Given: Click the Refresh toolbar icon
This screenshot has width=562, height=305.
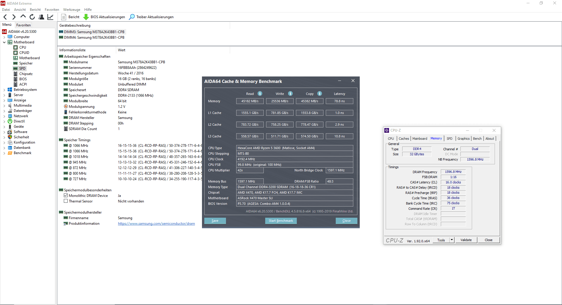Looking at the screenshot, I should [x=32, y=17].
